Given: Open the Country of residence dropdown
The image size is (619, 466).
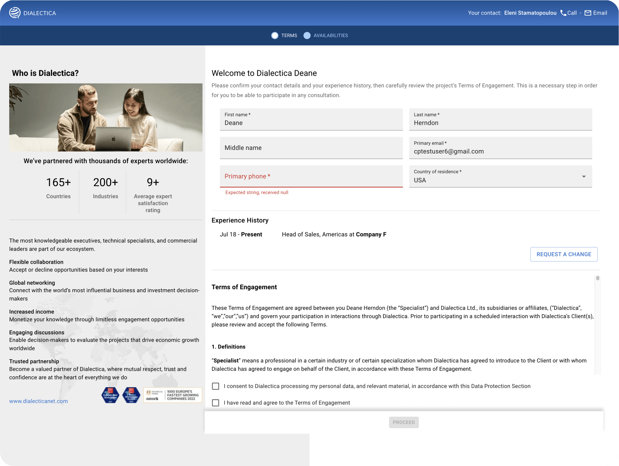Looking at the screenshot, I should (500, 176).
